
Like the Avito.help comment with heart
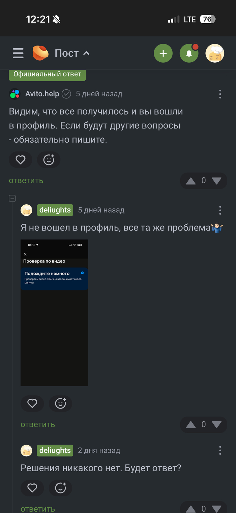21,160
